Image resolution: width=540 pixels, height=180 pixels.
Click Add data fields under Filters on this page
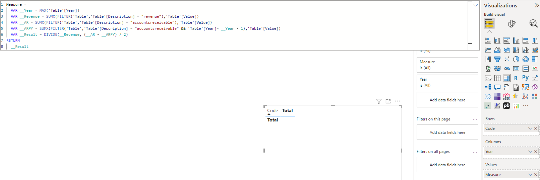tap(447, 132)
